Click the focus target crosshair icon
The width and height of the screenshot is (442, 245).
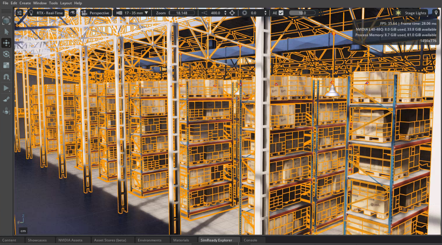(232, 13)
